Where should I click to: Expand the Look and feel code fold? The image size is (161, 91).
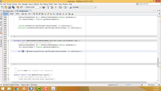click(8, 79)
